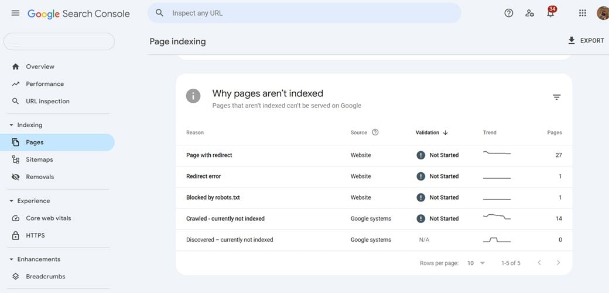Click the N/A validation cell

(424, 240)
